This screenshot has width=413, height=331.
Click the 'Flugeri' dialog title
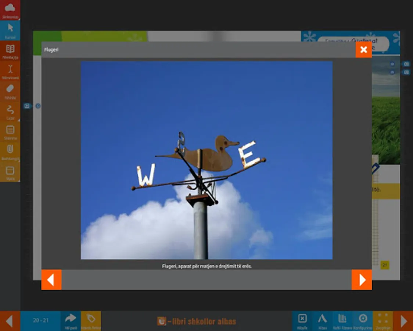pyautogui.click(x=51, y=50)
